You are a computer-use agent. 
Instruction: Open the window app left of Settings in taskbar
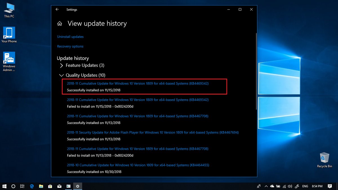(x=68, y=186)
